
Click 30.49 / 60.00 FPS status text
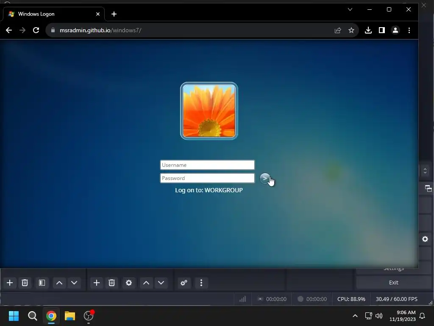(x=396, y=299)
